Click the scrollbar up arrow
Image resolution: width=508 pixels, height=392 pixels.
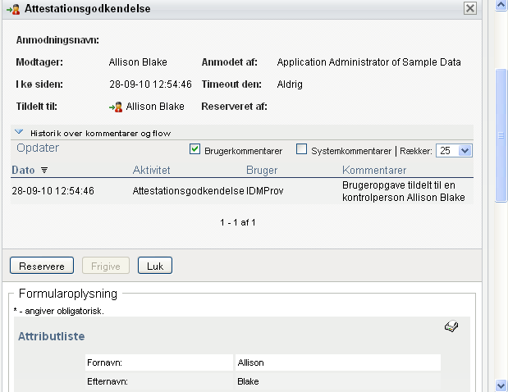point(501,6)
